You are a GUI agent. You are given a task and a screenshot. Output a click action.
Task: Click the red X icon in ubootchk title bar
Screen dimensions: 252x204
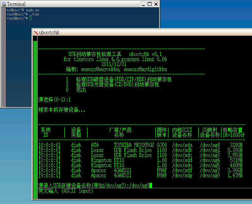point(36,33)
